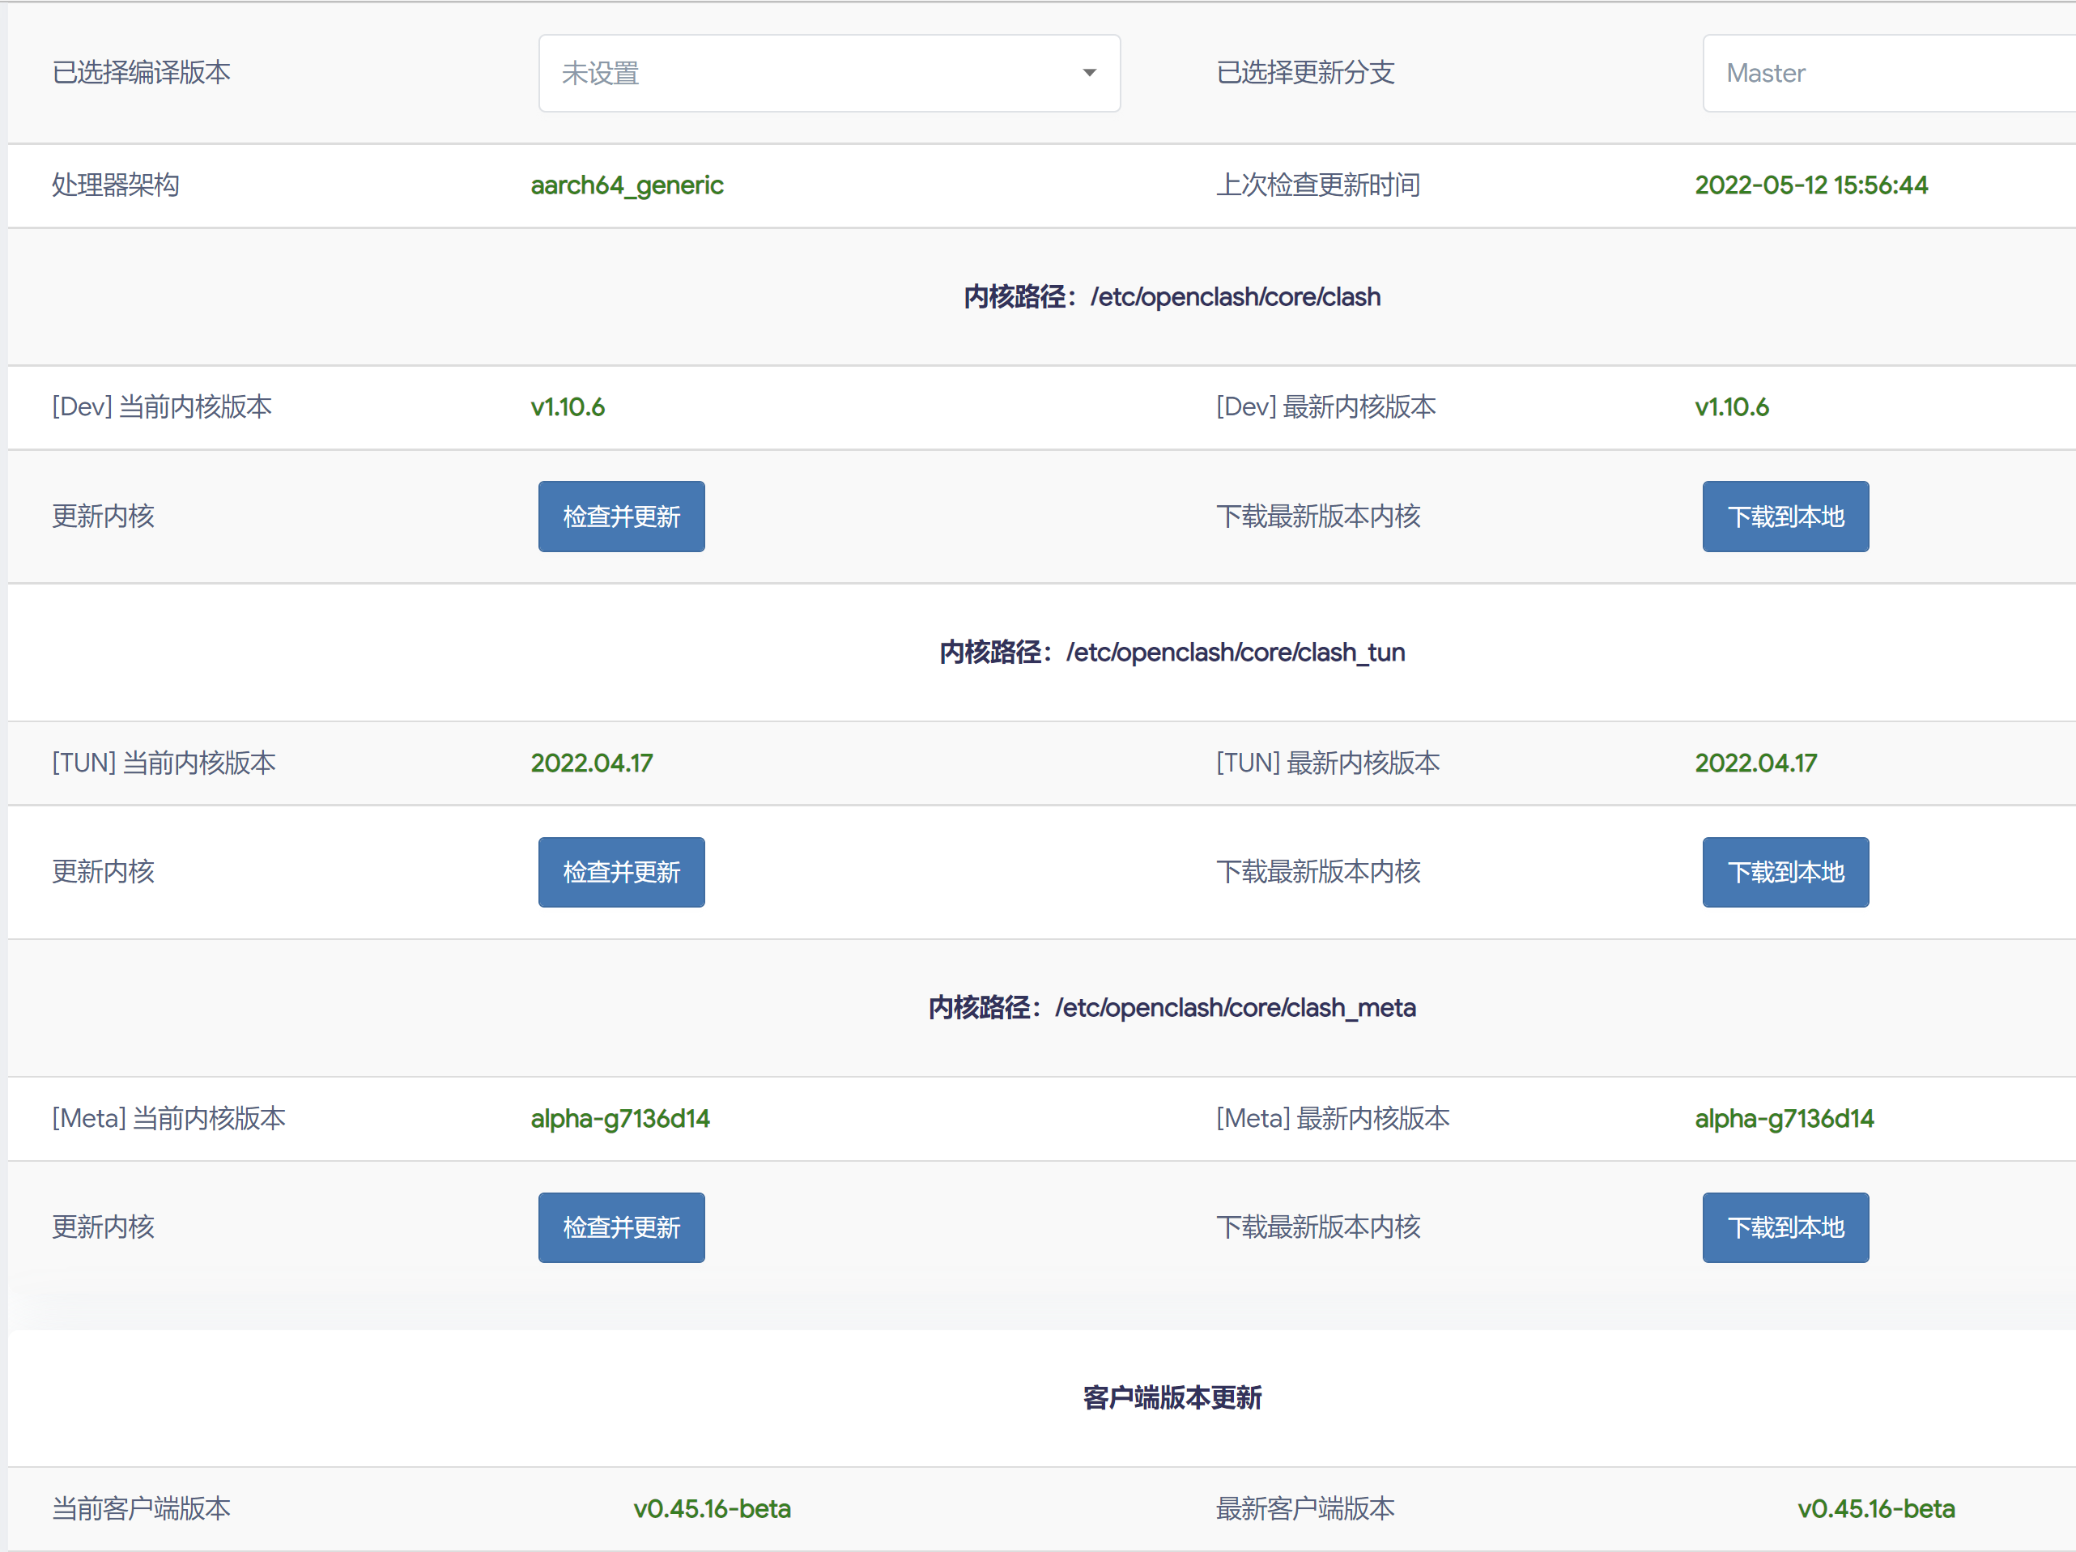Select the aarch64_generic architecture value

pos(627,185)
